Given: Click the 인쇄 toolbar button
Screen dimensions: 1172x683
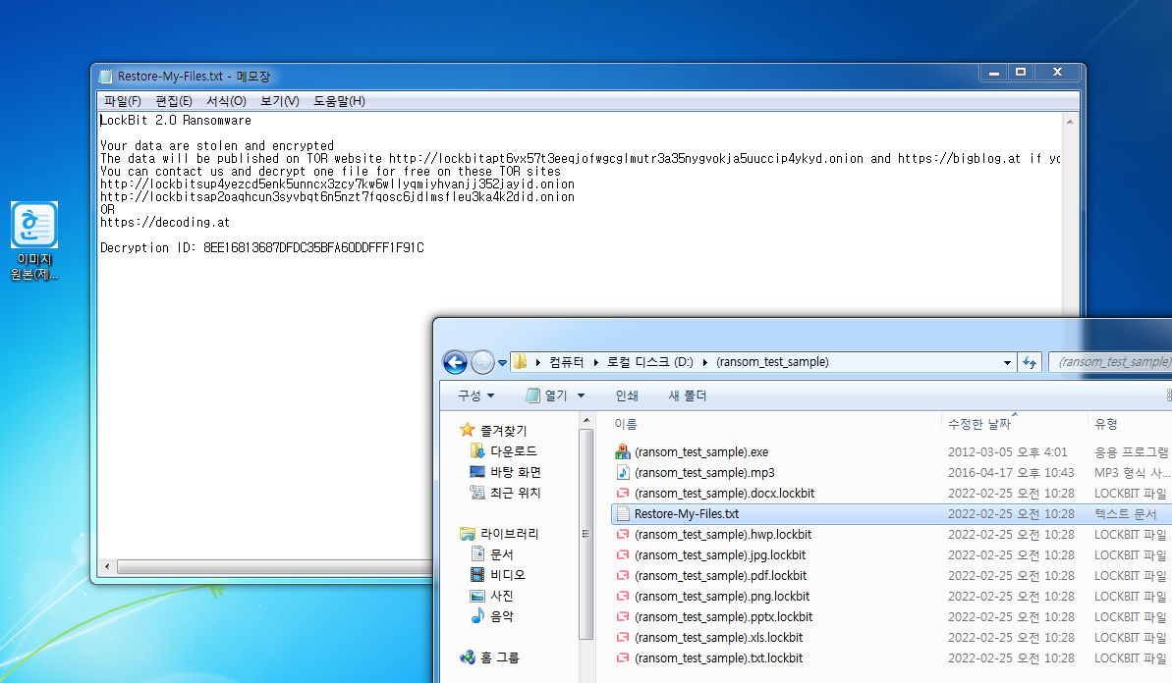Looking at the screenshot, I should [627, 395].
